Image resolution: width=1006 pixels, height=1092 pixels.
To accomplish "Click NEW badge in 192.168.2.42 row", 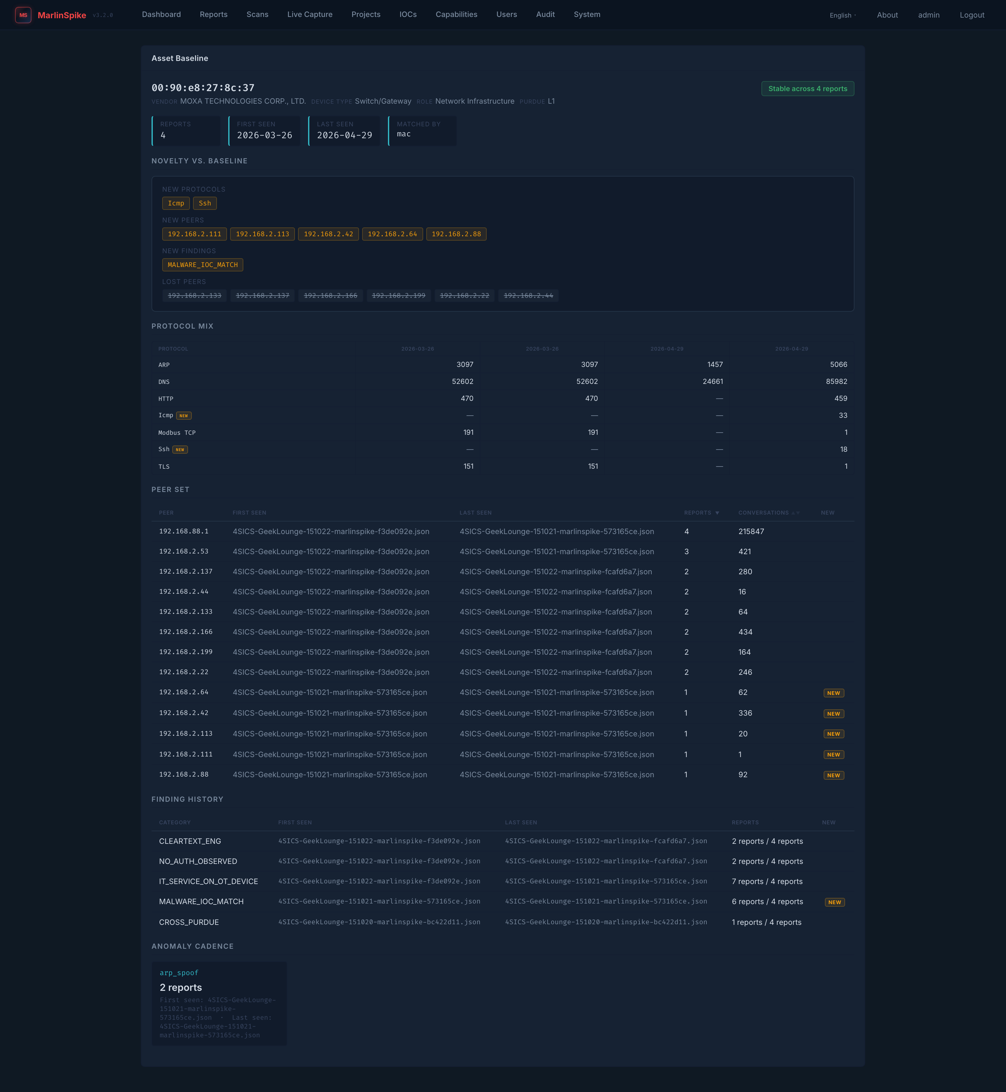I will [x=833, y=714].
